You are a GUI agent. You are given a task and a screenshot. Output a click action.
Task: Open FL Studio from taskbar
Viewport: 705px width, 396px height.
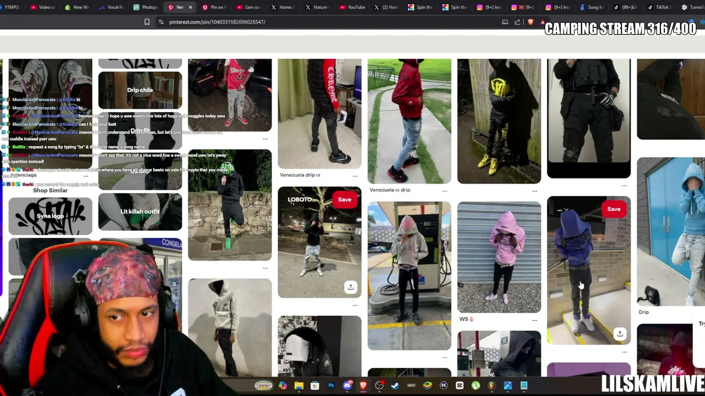tap(491, 386)
